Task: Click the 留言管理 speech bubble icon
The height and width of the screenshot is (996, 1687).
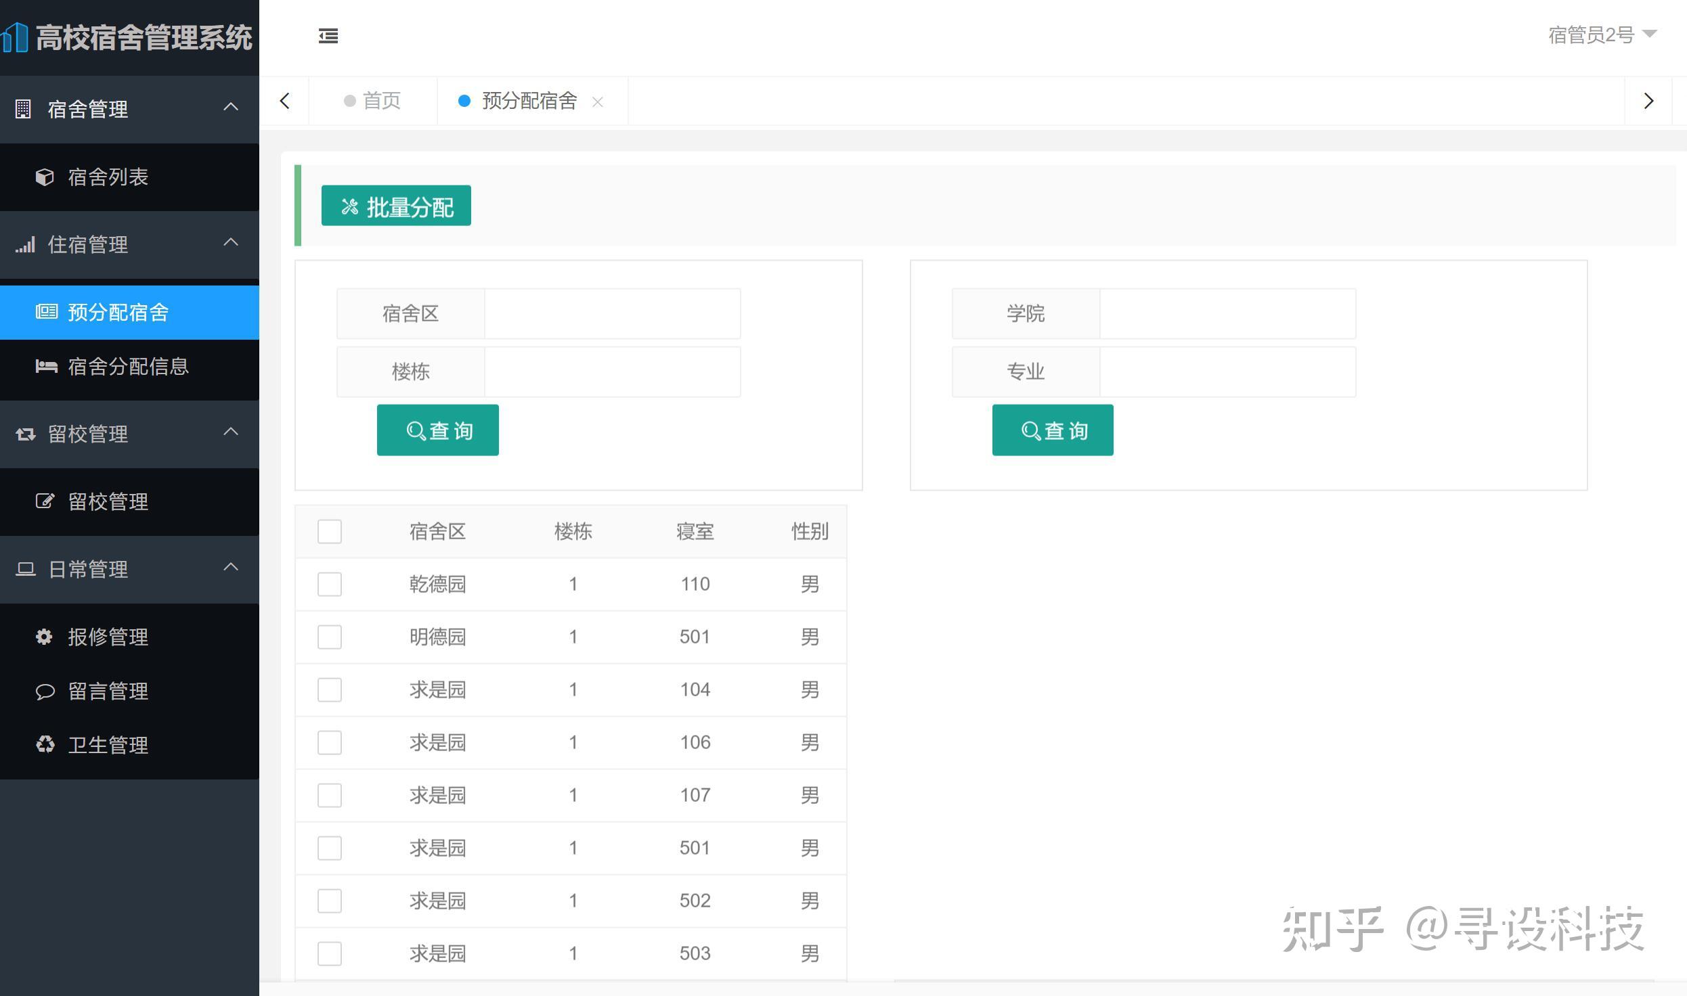Action: [x=45, y=691]
